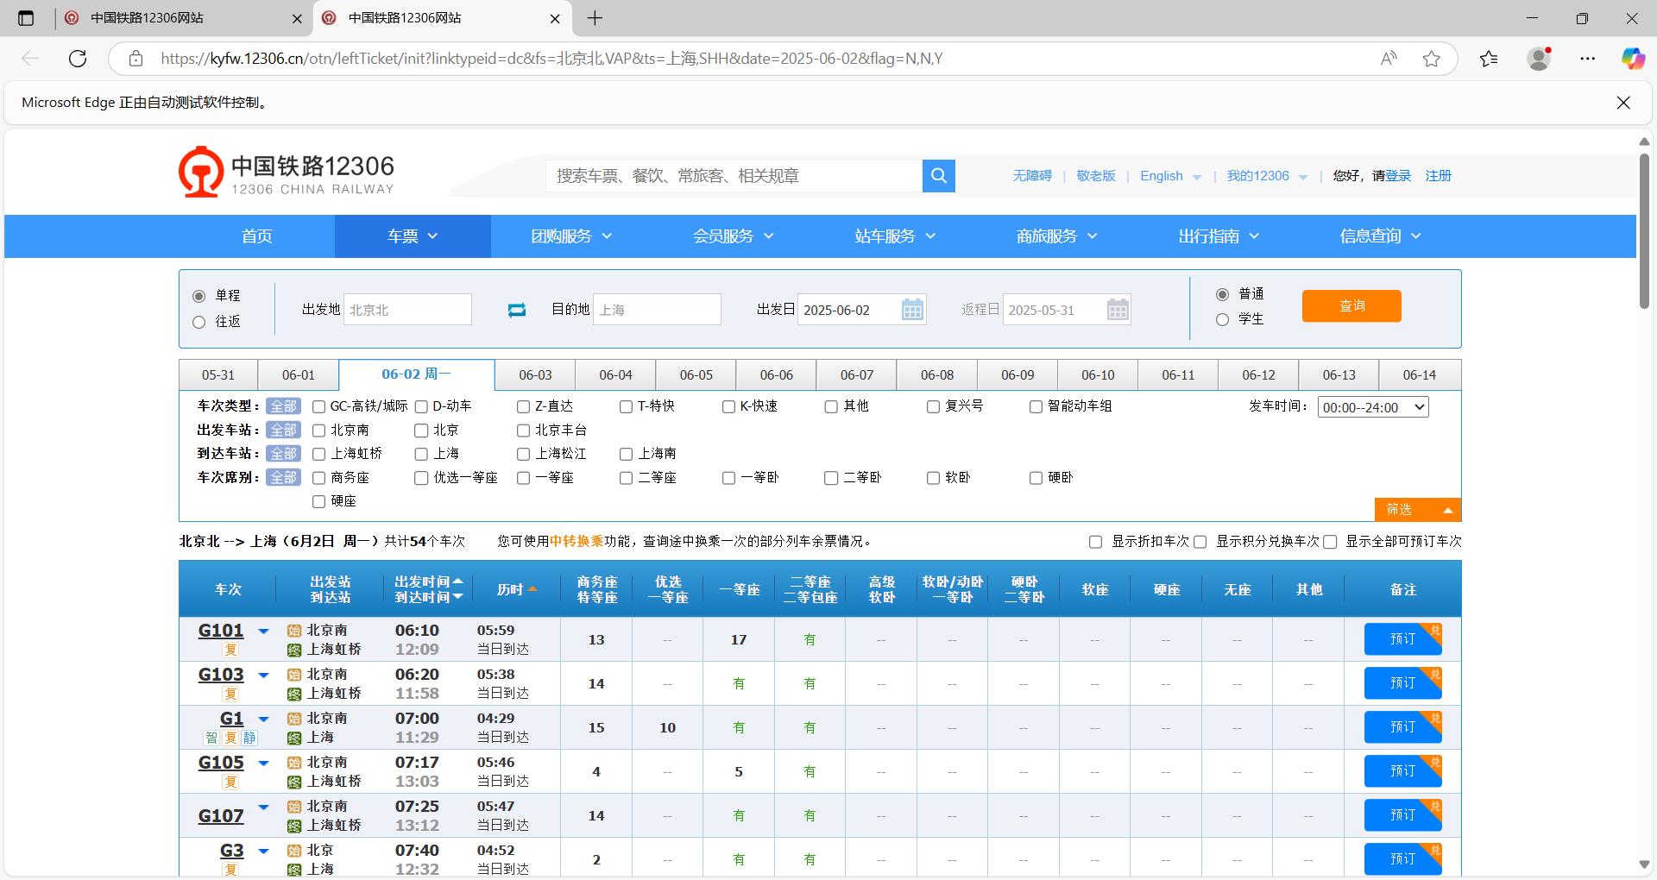The height and width of the screenshot is (880, 1657).
Task: Check the 商务座 seat class box
Action: pos(318,478)
